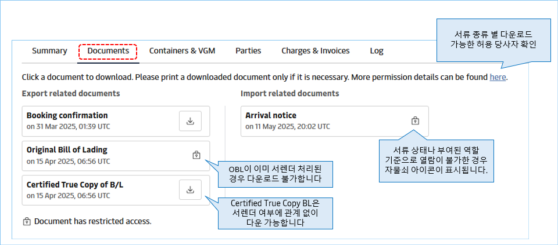Go to the Parties tab
558x245 pixels.
[x=248, y=51]
